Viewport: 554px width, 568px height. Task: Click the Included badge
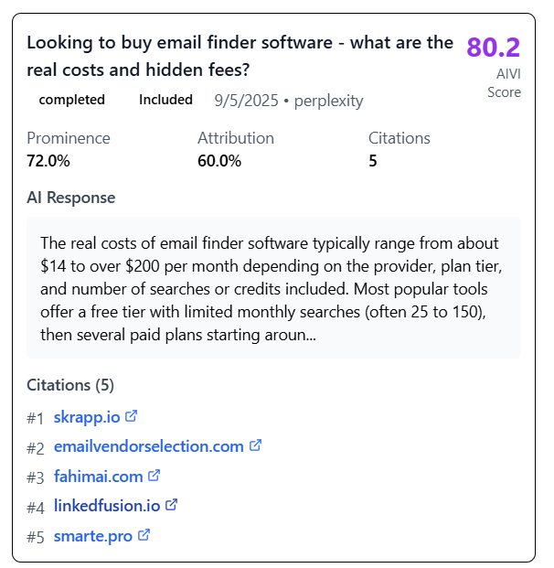tap(165, 100)
